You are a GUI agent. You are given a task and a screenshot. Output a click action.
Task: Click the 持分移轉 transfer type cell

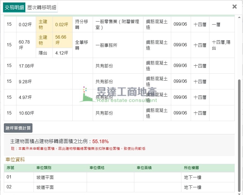click(82, 24)
